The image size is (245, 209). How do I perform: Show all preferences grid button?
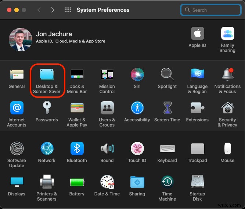pyautogui.click(x=68, y=10)
